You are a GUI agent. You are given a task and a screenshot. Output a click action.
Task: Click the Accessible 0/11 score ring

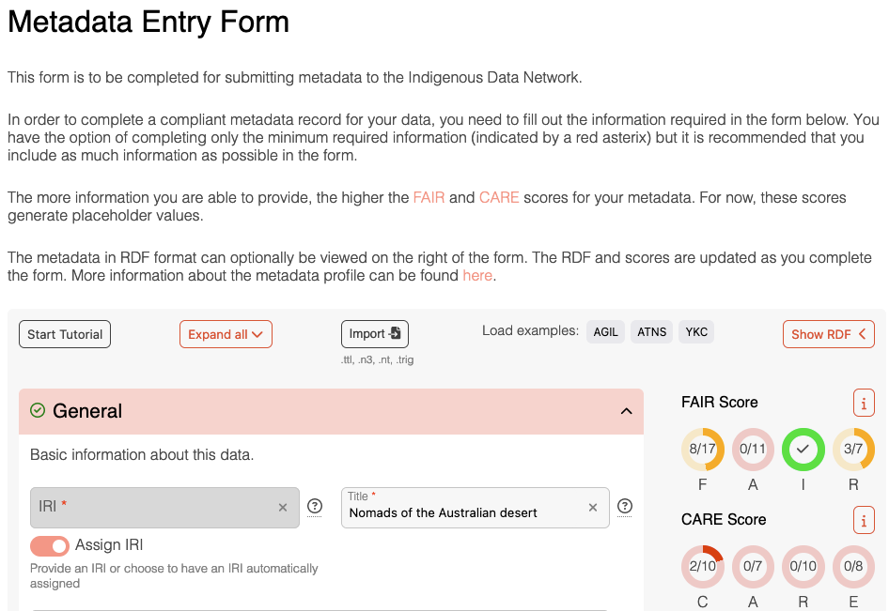click(753, 449)
